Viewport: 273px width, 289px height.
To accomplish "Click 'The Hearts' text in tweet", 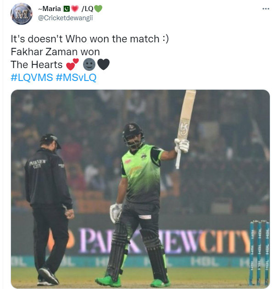I will [37, 64].
